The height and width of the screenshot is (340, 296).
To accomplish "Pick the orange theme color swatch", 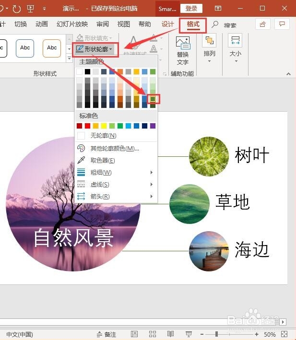I will (120, 71).
